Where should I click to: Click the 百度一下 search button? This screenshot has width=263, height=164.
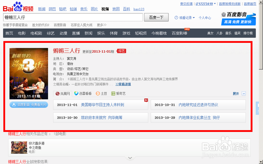click(x=156, y=17)
